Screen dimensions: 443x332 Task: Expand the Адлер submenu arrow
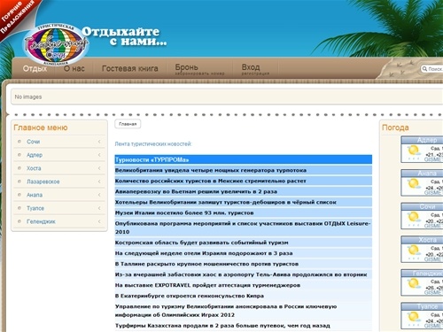click(x=99, y=155)
